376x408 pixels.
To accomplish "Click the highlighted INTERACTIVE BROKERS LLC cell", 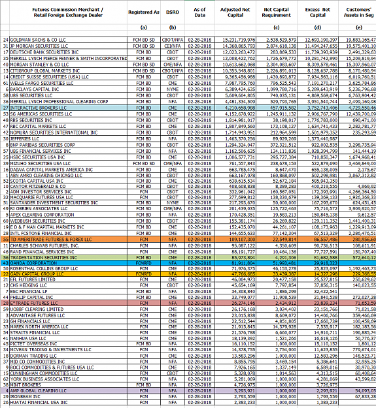I will click(68, 108).
